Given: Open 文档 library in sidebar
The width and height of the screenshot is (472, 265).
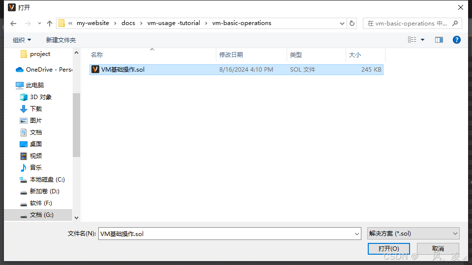Looking at the screenshot, I should point(30,132).
